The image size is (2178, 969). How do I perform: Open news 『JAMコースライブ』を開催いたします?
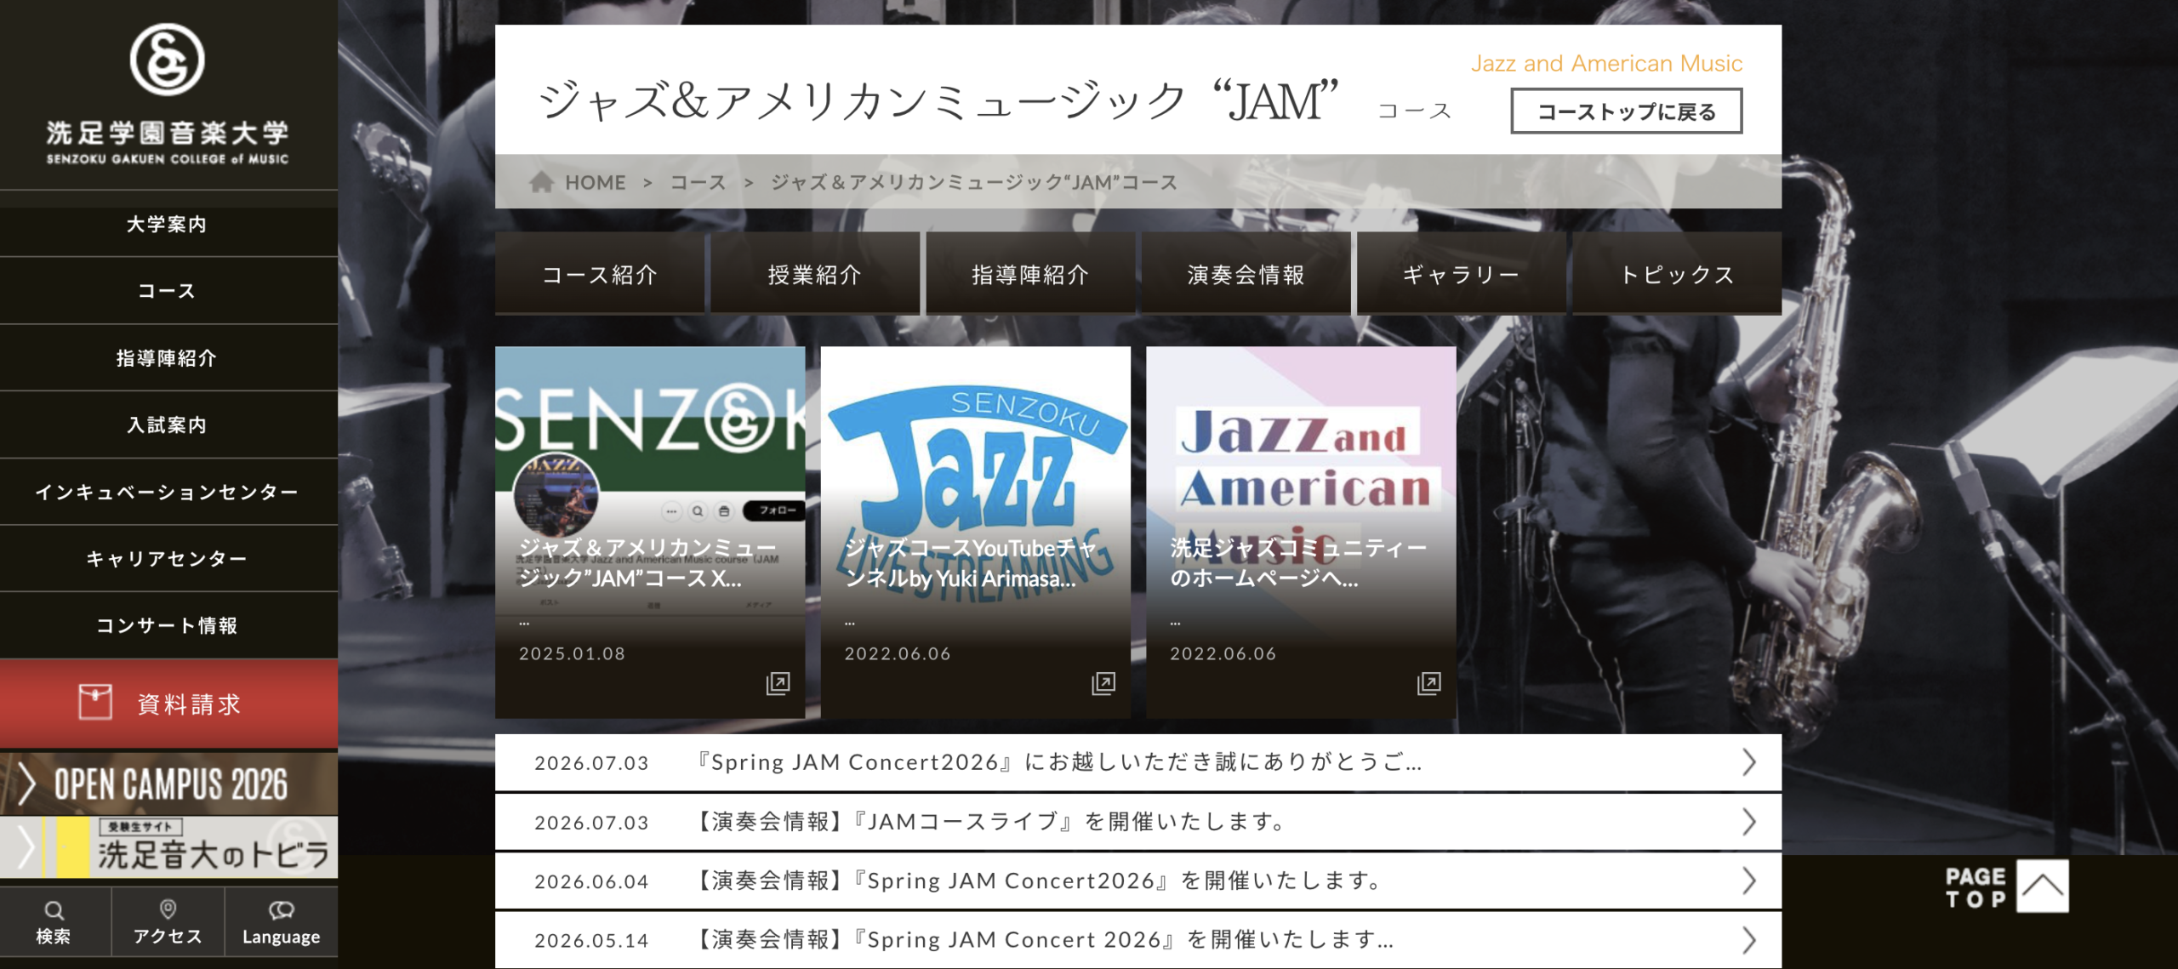(x=1138, y=822)
